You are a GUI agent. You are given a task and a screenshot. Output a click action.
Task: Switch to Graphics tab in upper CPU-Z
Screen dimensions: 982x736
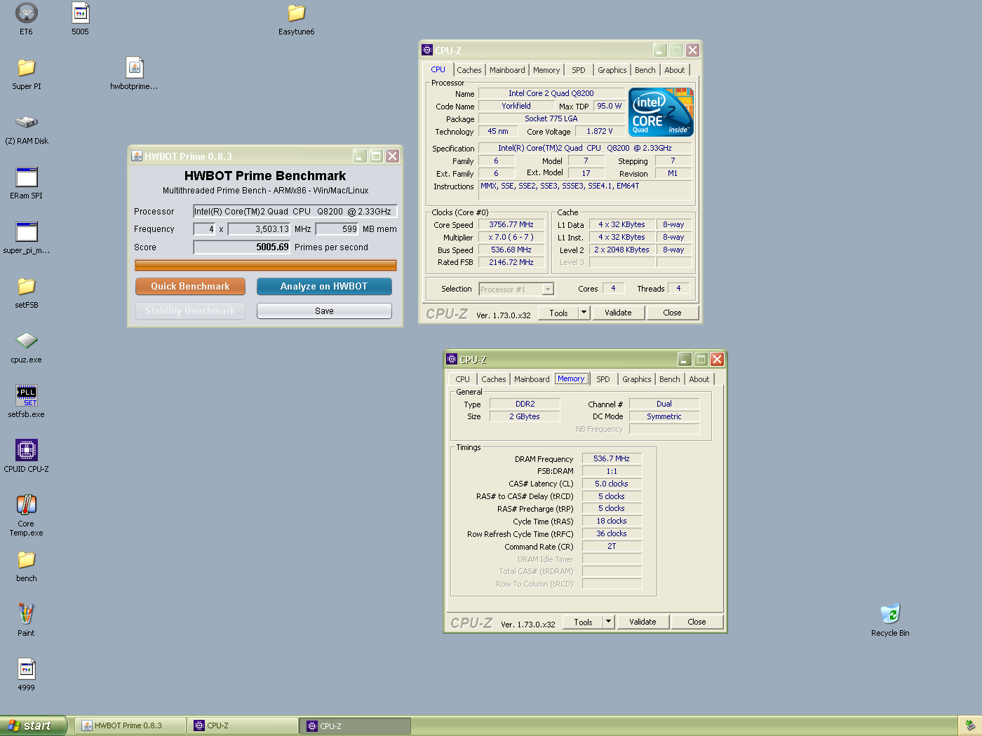(612, 70)
